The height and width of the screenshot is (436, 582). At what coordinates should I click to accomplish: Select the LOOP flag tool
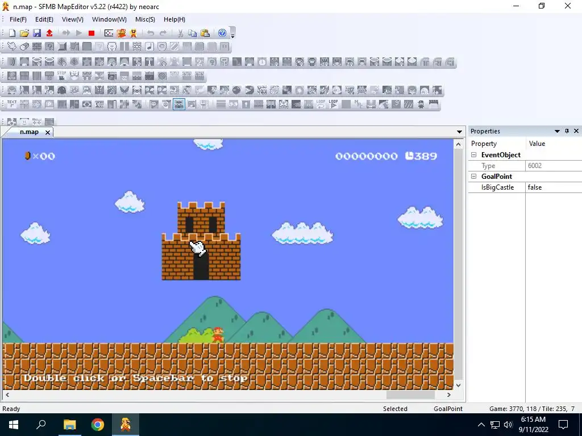pos(333,104)
